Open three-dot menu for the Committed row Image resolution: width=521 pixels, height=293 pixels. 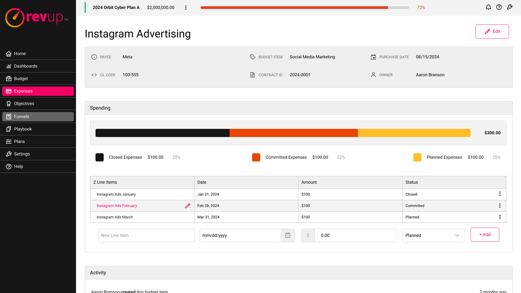point(500,206)
